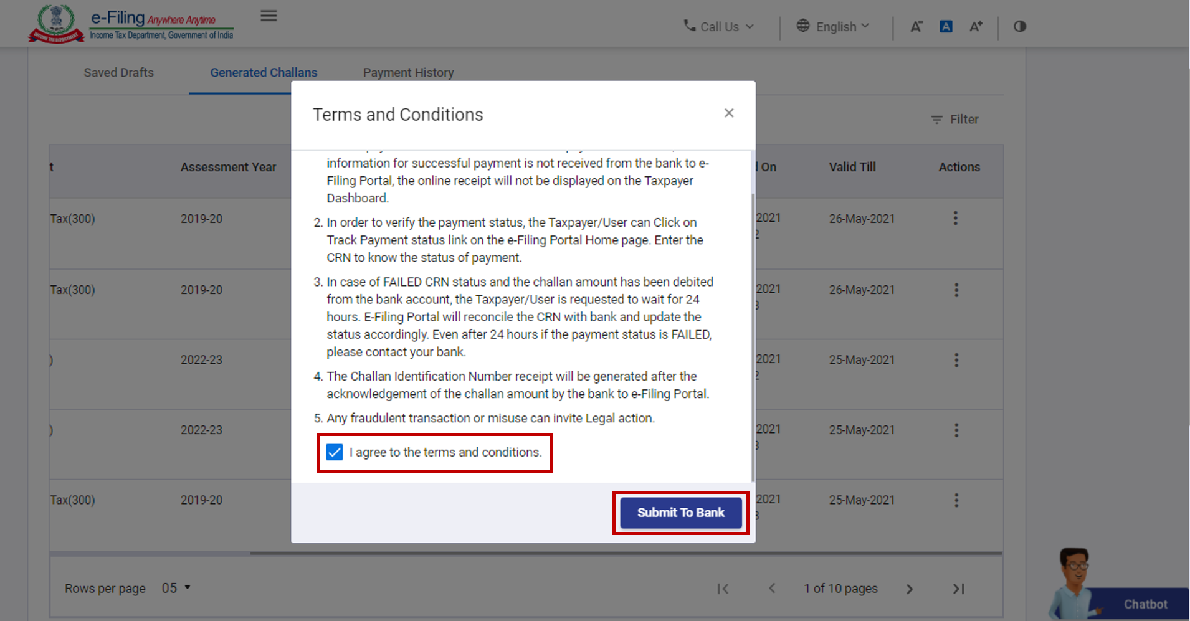Open actions menu for first 26-May-2021 row
The width and height of the screenshot is (1190, 621).
pos(956,218)
